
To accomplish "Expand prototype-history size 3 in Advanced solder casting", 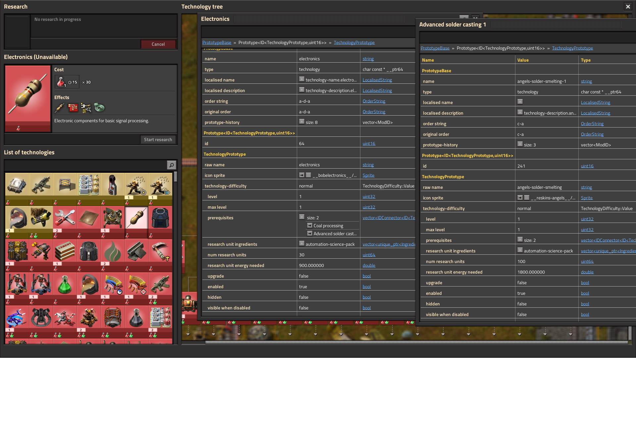I will coord(520,144).
